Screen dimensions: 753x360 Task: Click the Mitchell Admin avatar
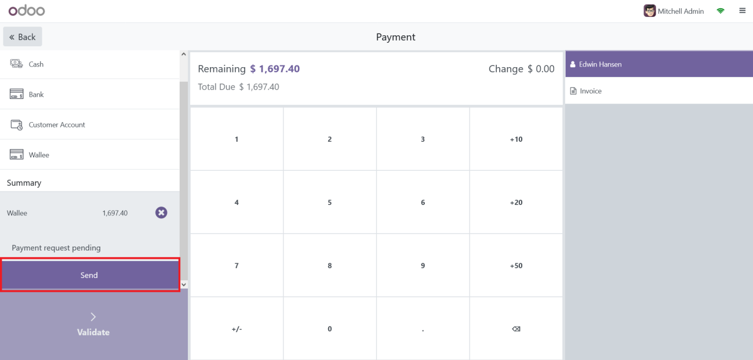point(649,11)
